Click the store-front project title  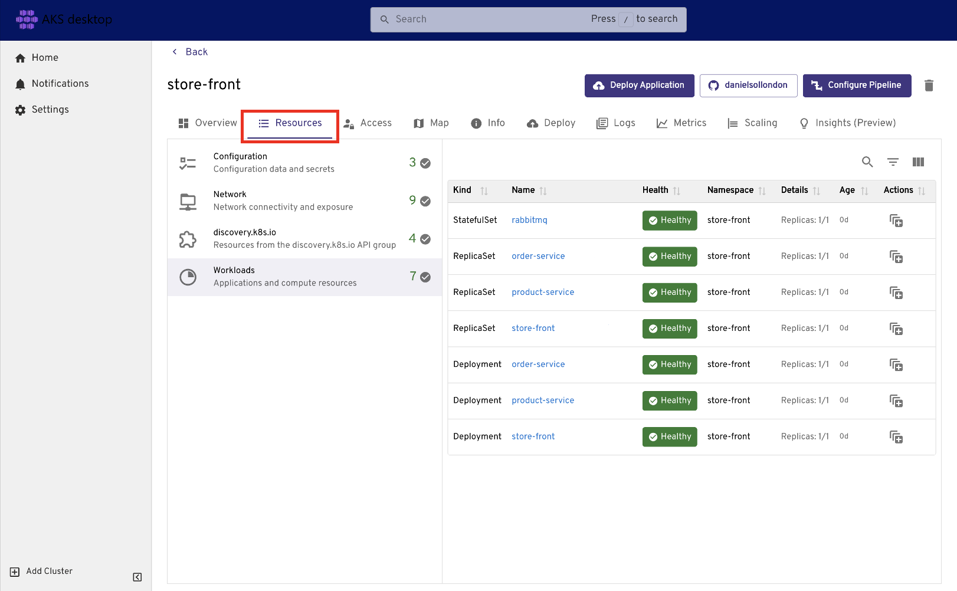(x=204, y=84)
